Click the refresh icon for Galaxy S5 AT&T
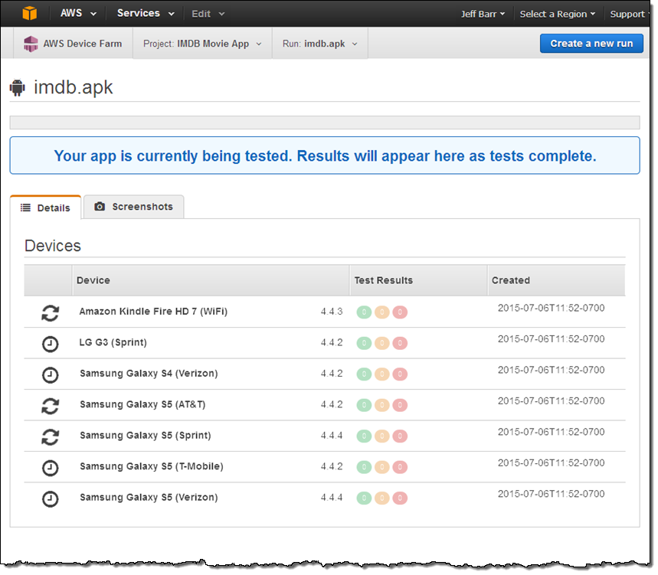 point(50,406)
